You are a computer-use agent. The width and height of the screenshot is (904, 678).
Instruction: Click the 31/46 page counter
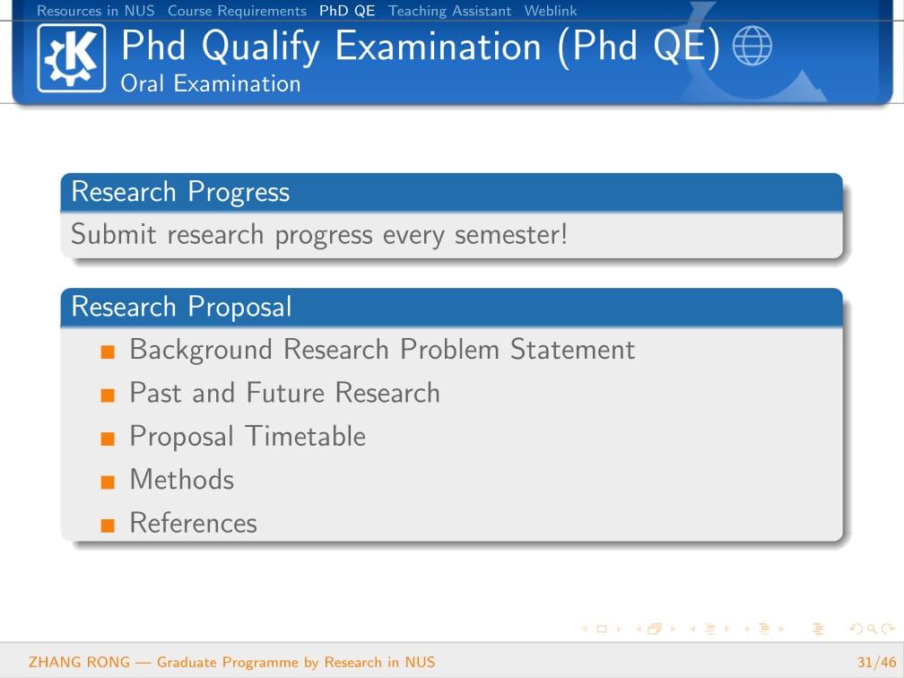point(876,662)
